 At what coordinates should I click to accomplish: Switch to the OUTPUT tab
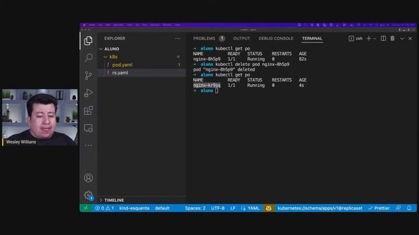242,39
